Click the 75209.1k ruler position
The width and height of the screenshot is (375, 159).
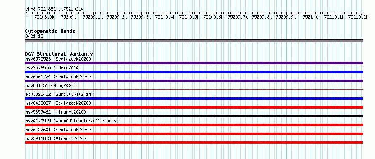pyautogui.click(x=93, y=17)
